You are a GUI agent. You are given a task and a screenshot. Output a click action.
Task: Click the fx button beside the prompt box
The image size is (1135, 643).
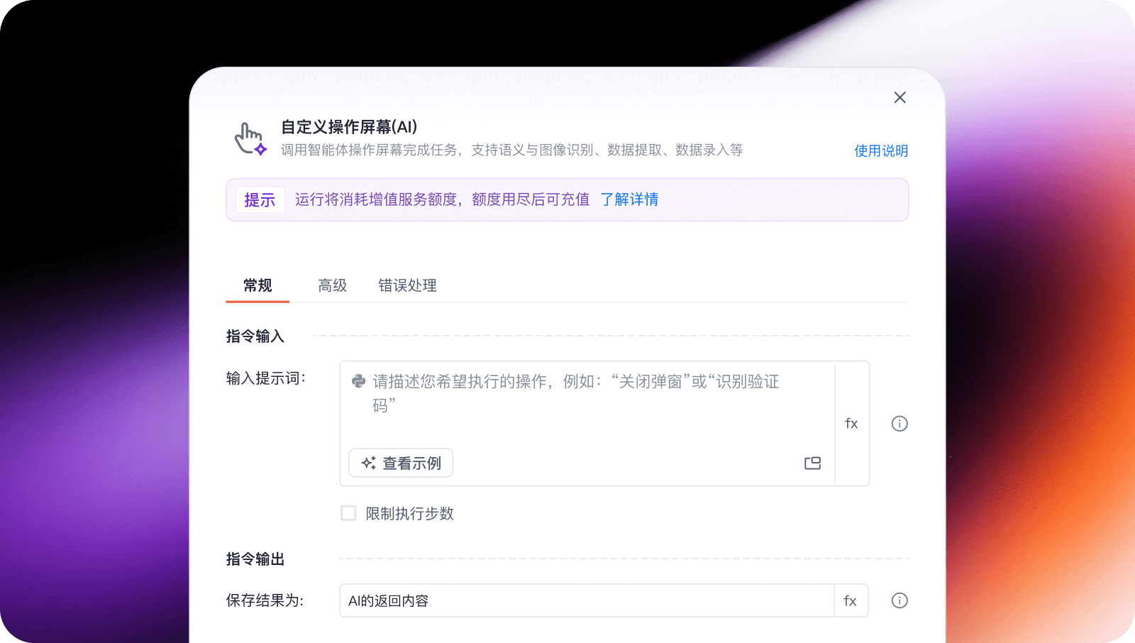[x=851, y=424]
